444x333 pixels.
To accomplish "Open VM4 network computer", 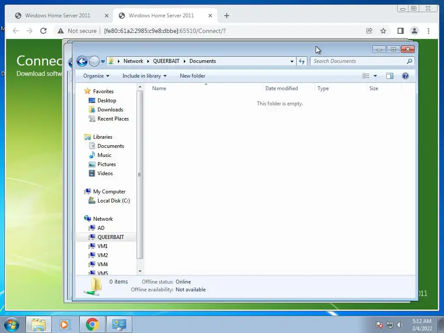I will [102, 264].
